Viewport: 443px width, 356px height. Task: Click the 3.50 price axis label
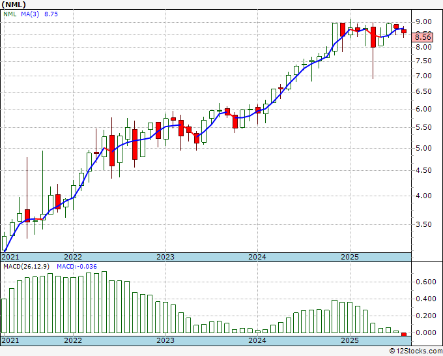(423, 224)
